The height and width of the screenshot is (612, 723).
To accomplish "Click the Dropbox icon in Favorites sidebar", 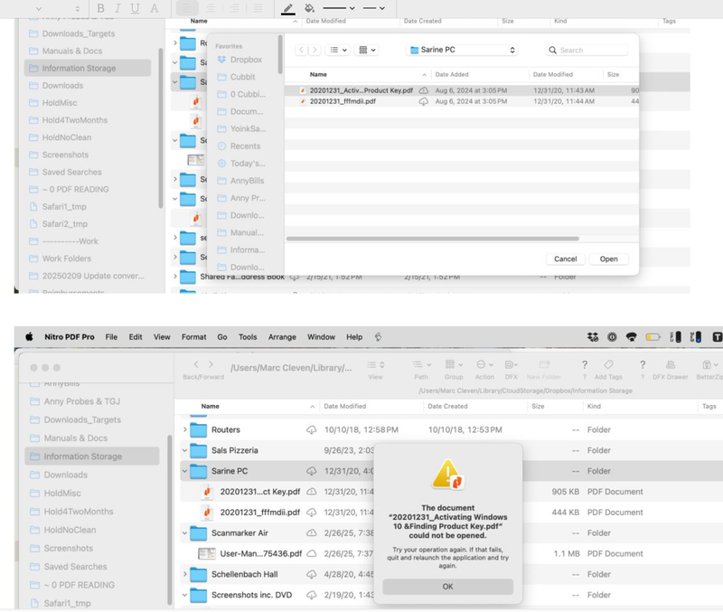I will (x=222, y=61).
